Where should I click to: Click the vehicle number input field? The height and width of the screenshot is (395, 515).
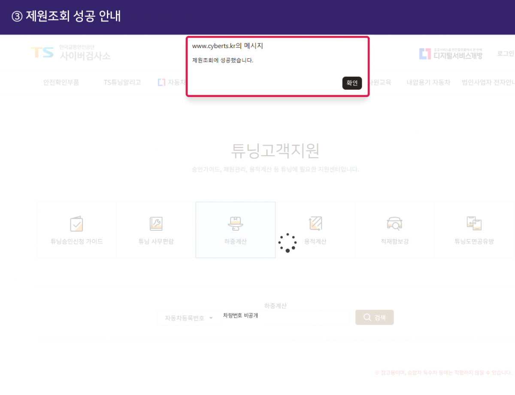(x=286, y=317)
